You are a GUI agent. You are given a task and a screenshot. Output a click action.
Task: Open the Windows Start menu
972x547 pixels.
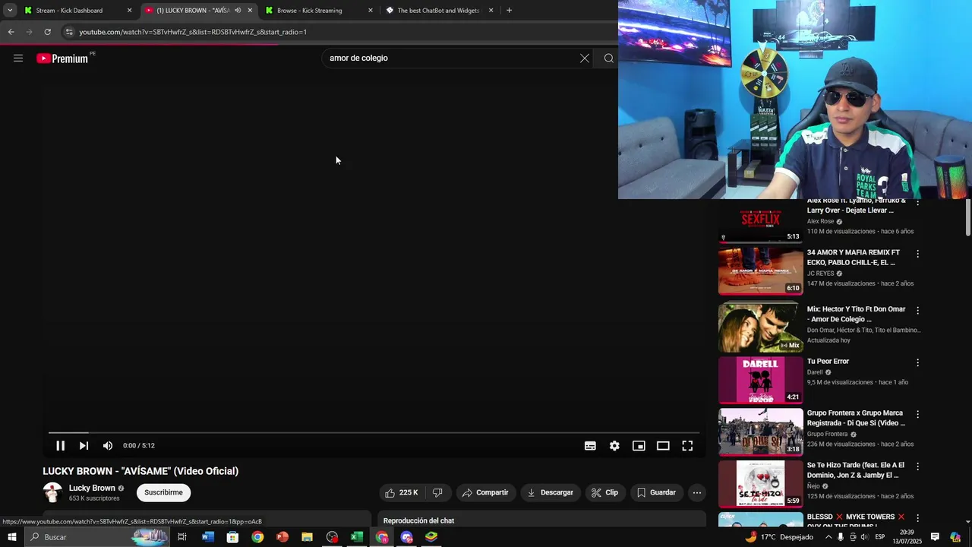(11, 537)
